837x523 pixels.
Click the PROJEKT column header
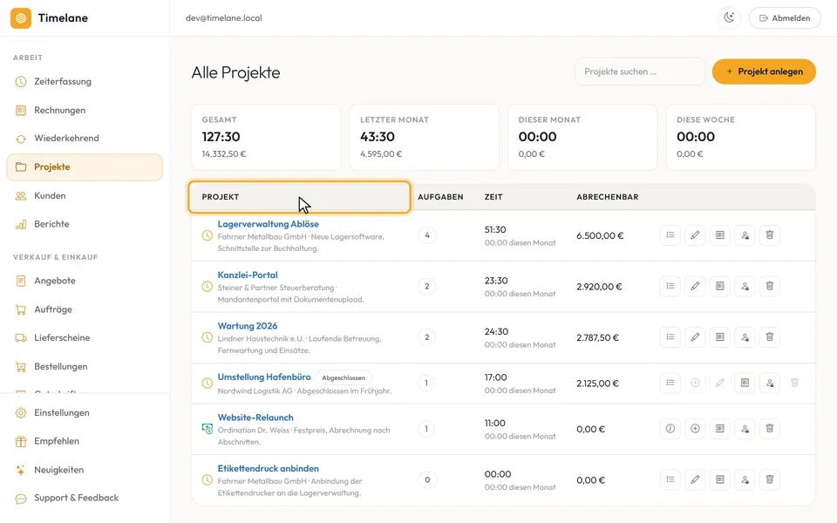tap(299, 197)
